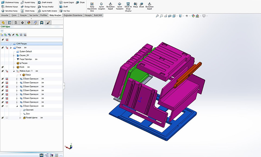Toggle the slash icon in the Freze row

pyautogui.click(x=2, y=48)
